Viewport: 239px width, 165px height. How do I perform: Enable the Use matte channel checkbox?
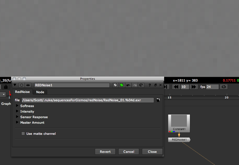23,134
